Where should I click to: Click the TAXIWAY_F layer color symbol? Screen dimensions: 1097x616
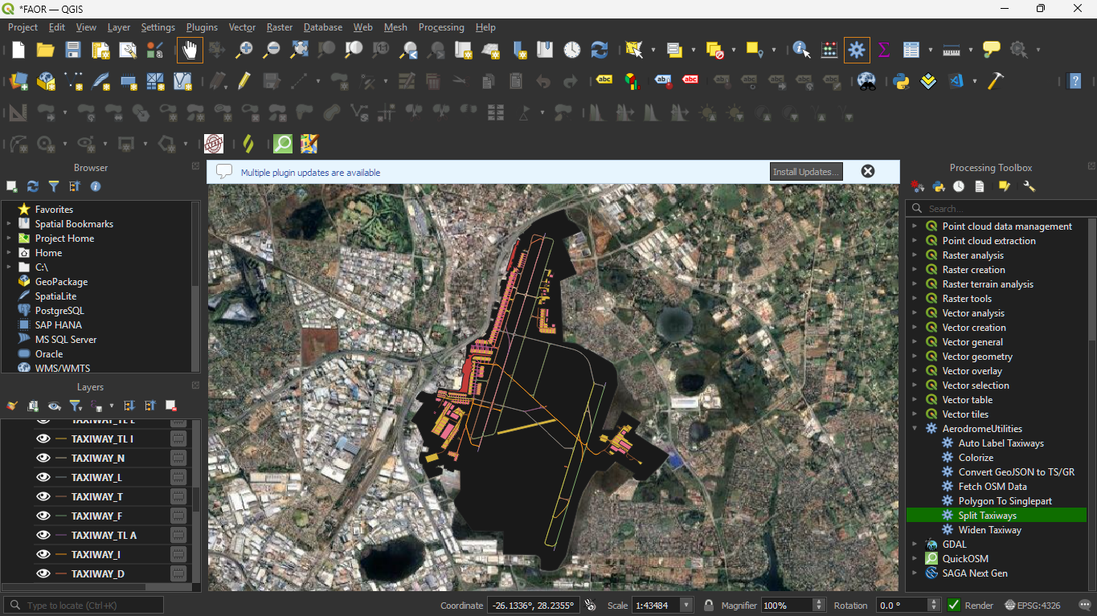tap(61, 516)
